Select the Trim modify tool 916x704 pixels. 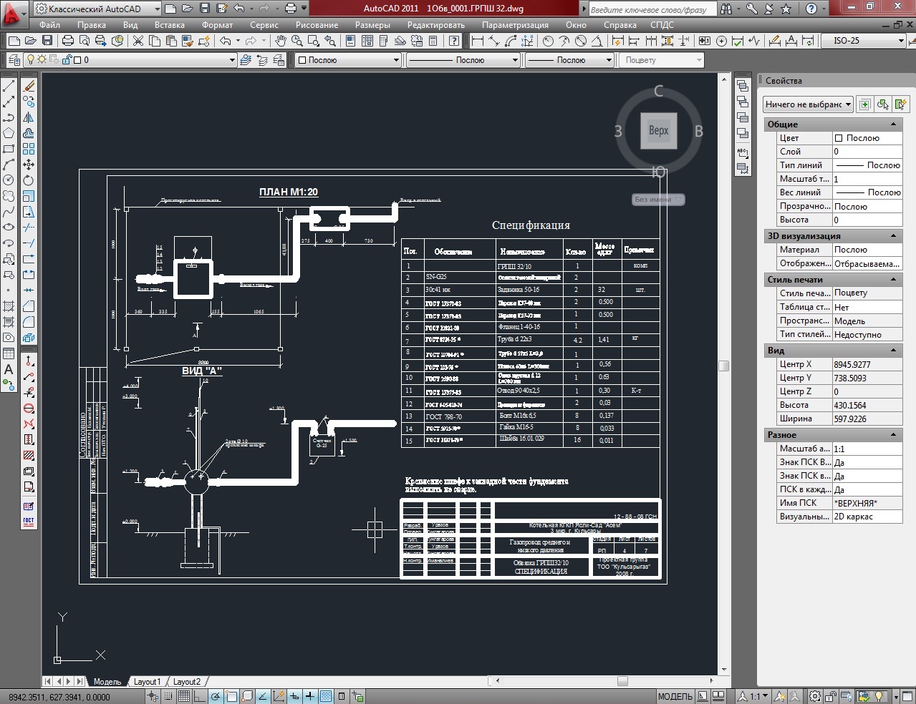[29, 228]
